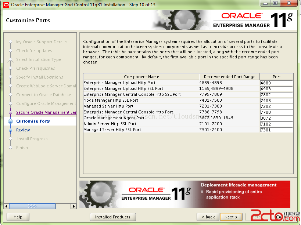Select the 'Managed Server Http SSL Port' row name
The height and width of the screenshot is (225, 301).
(x=112, y=130)
